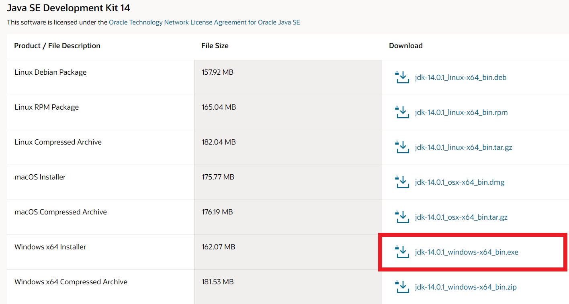Click the Download column header
Screen dimensions: 569x304
pos(406,46)
